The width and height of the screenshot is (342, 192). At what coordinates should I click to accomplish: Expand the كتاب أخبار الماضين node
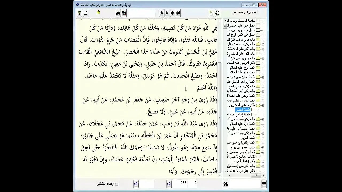click(x=263, y=152)
